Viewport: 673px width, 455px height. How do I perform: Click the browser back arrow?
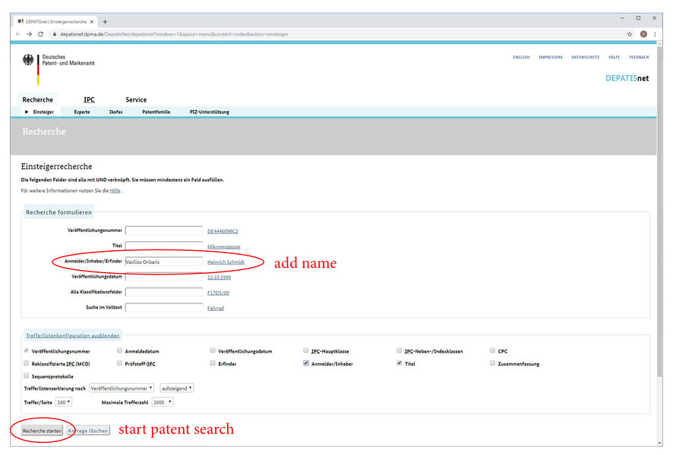click(18, 34)
